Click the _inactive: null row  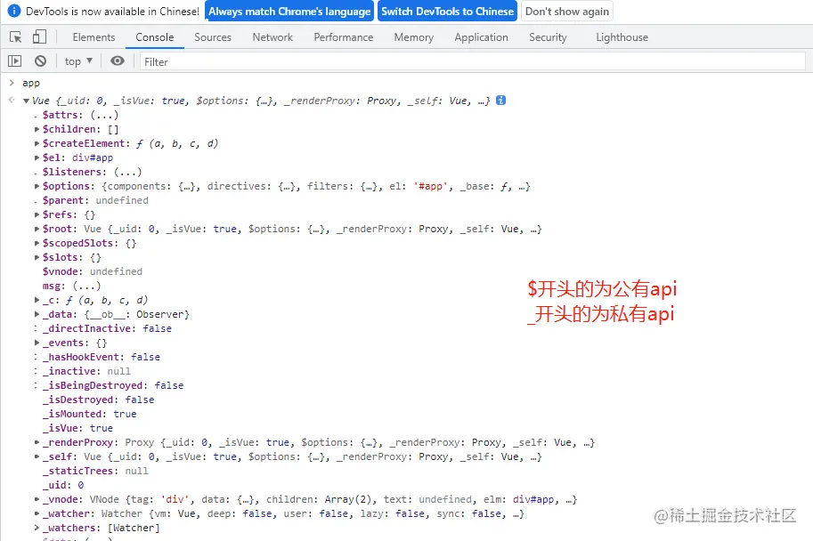pyautogui.click(x=86, y=371)
